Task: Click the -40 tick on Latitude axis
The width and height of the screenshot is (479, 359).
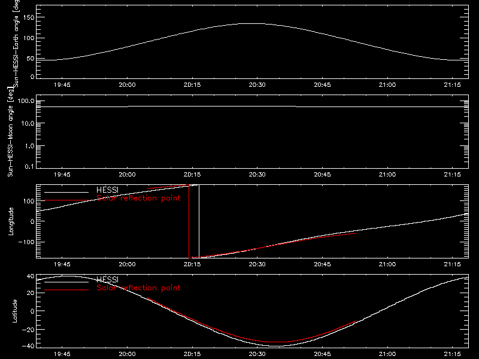Action: click(x=28, y=346)
